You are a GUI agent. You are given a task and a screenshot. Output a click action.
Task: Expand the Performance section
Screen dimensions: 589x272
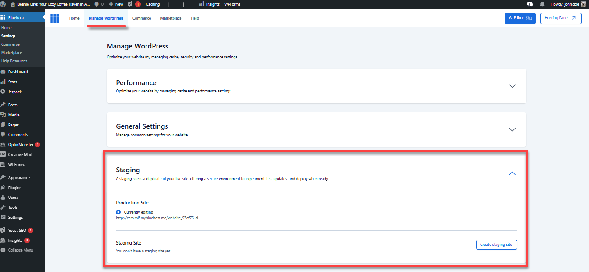(x=512, y=86)
